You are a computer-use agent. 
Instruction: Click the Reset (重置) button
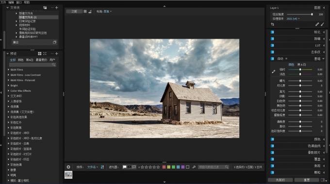307,180
